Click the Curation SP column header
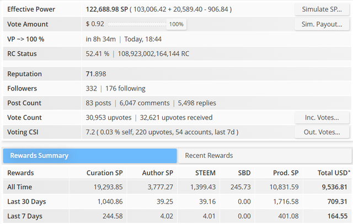Viewport: 353px width, 224px height. (x=104, y=173)
